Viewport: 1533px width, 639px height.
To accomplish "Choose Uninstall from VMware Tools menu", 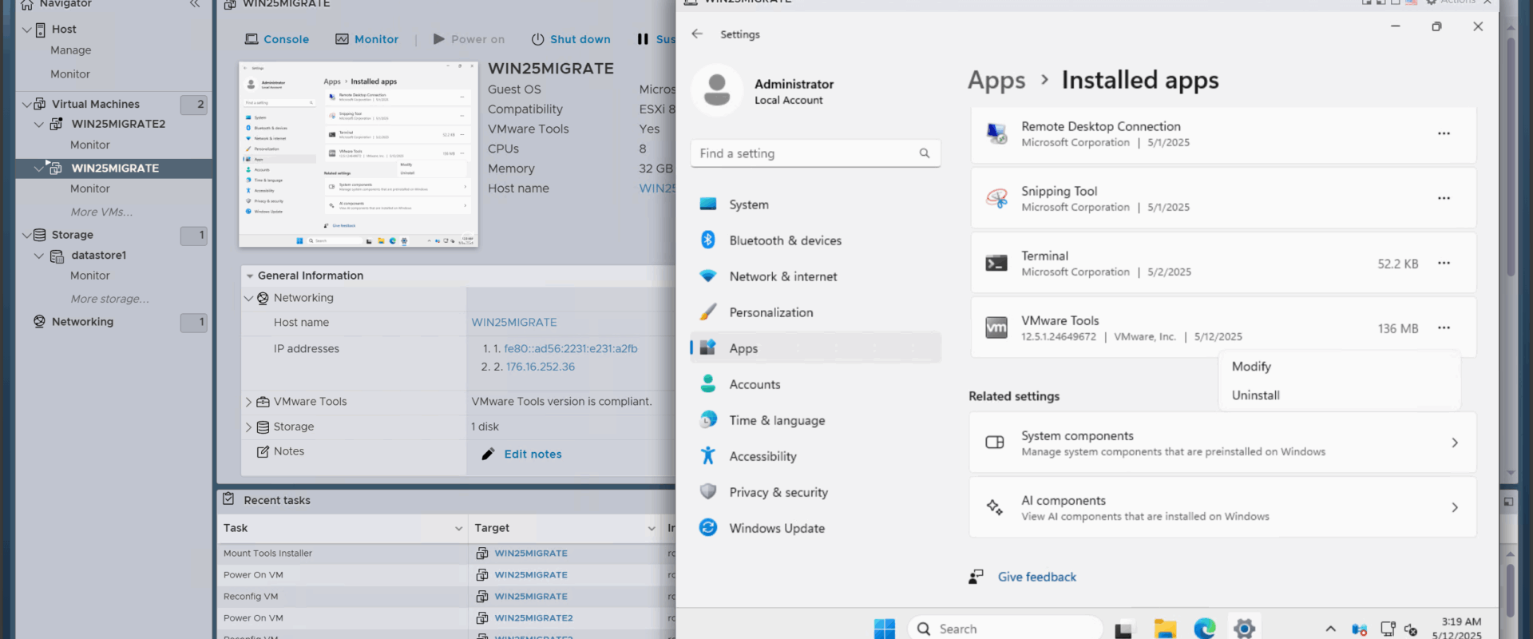I will tap(1340, 395).
